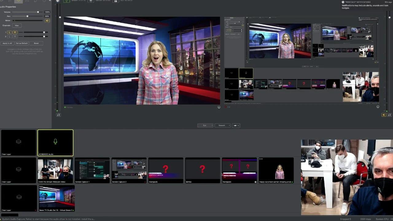Switch to the Audio Properties panel tab
This screenshot has width=393, height=221.
click(x=18, y=1)
